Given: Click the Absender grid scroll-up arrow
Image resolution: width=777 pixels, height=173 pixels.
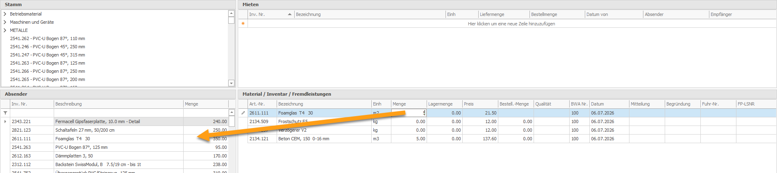Looking at the screenshot, I should [x=232, y=112].
